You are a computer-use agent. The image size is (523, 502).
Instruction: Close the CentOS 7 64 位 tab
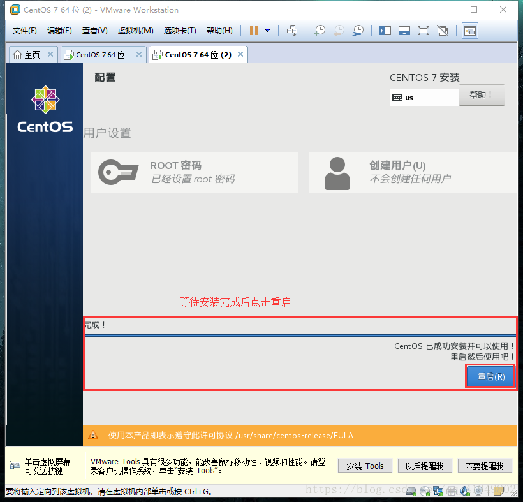click(139, 54)
